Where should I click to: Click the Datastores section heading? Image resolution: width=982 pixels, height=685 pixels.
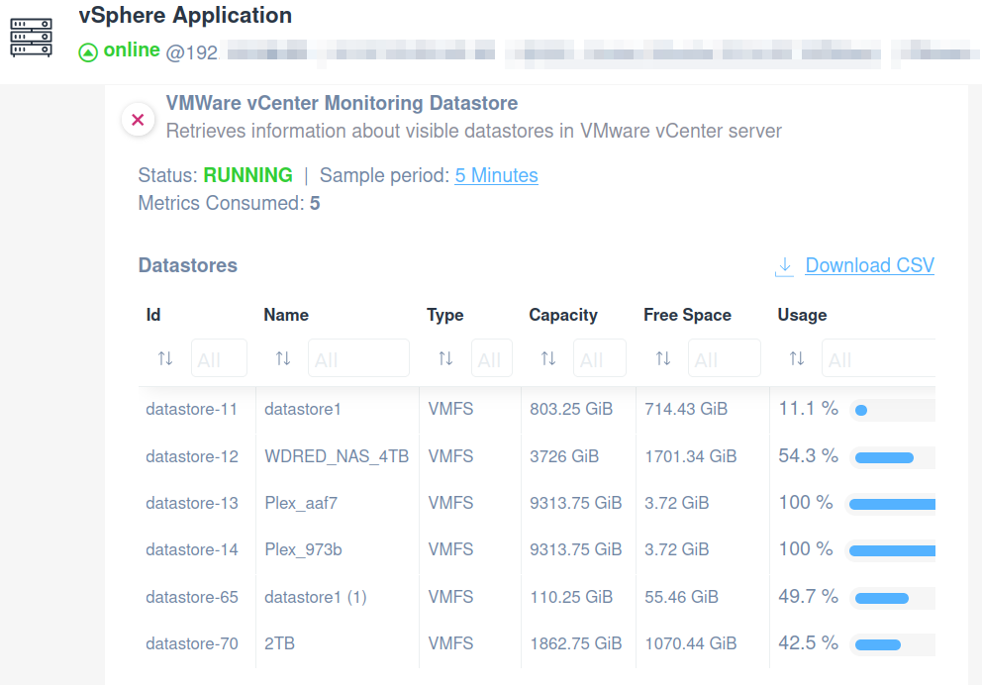point(188,265)
